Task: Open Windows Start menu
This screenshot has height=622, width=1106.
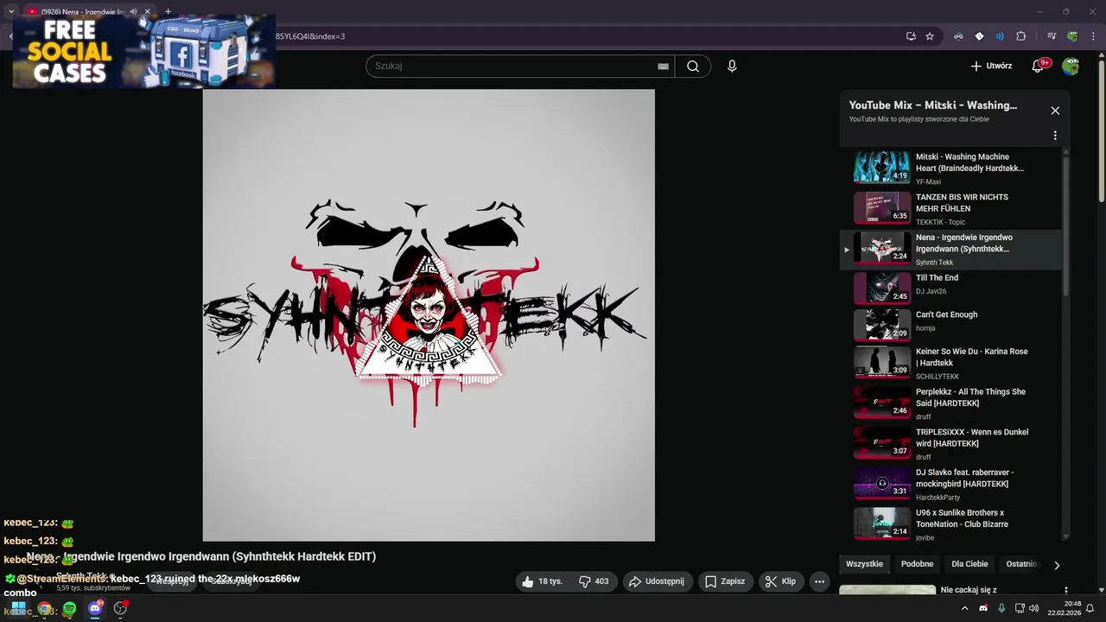Action: pyautogui.click(x=18, y=608)
